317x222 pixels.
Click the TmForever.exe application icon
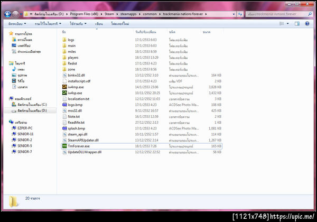pos(64,146)
